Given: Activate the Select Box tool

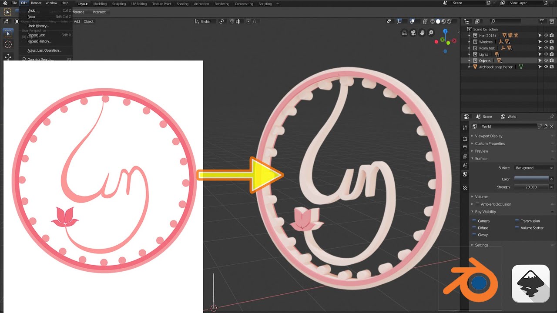Looking at the screenshot, I should pos(8,33).
